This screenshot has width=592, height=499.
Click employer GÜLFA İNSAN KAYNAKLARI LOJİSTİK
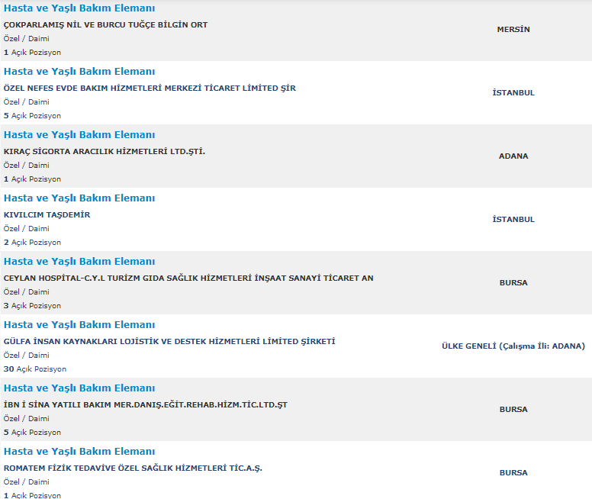tap(169, 342)
